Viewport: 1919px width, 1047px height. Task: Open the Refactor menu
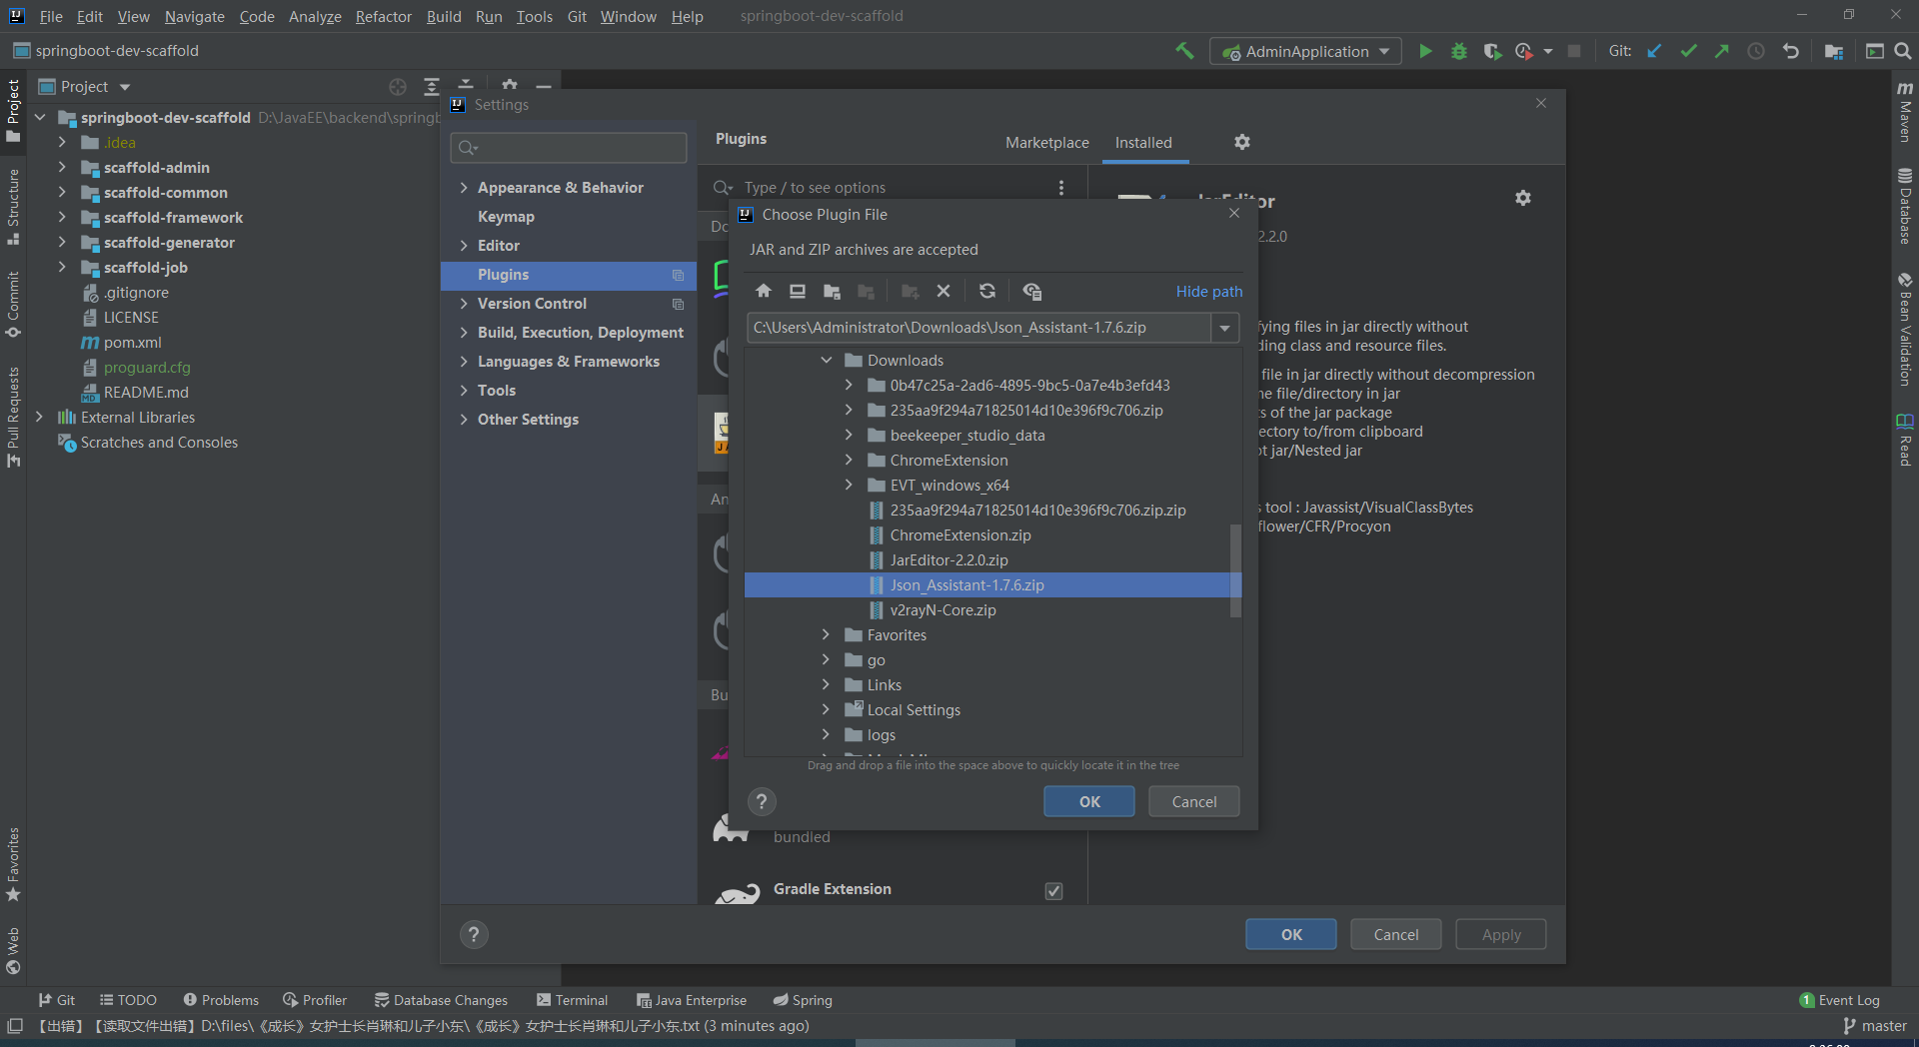point(383,16)
